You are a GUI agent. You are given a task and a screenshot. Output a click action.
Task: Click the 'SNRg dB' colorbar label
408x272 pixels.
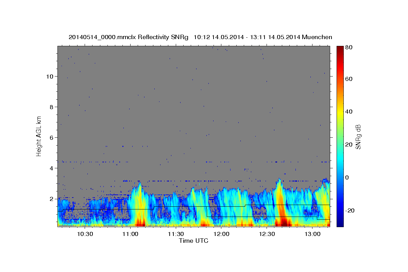(x=358, y=137)
